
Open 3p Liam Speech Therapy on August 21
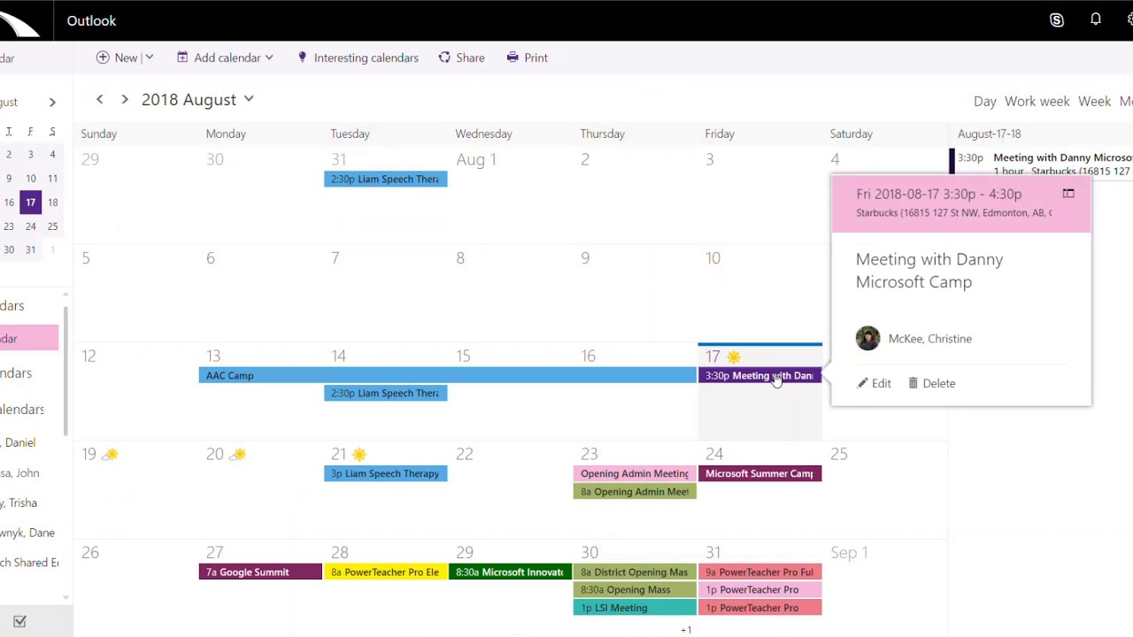click(x=385, y=473)
